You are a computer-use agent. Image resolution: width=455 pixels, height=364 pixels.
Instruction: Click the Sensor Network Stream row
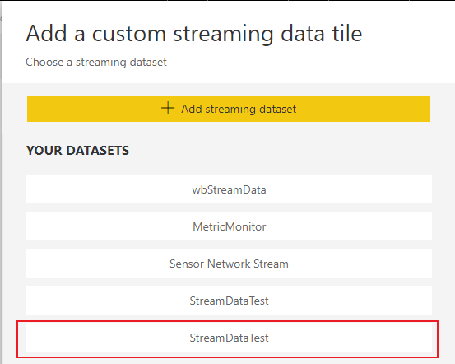point(229,264)
